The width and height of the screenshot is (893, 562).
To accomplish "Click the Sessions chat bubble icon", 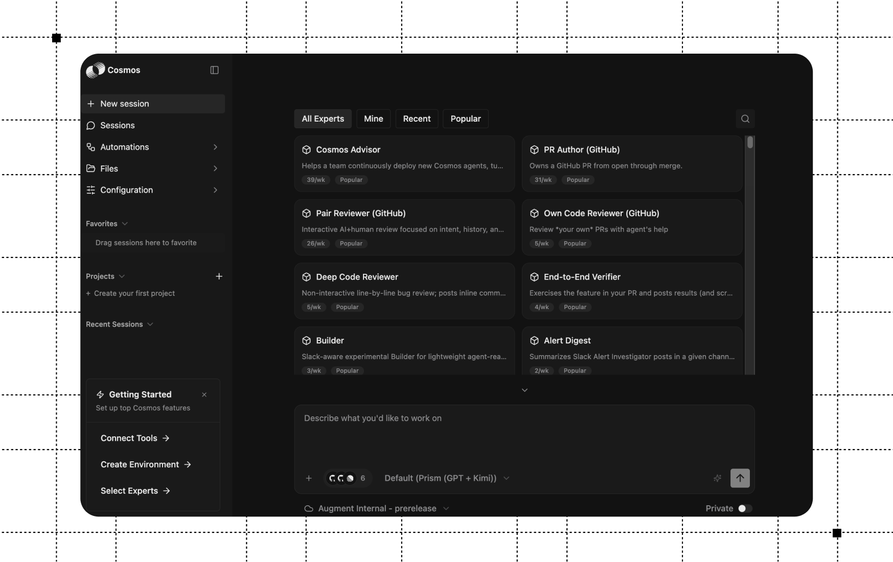I will [91, 125].
